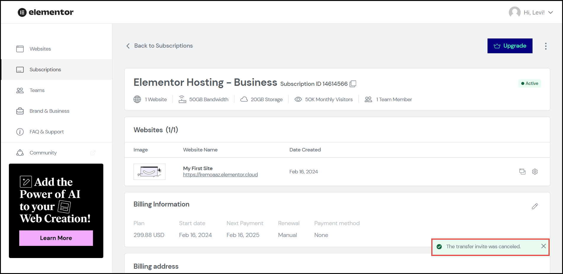563x274 pixels.
Task: Open the lremoaaz.elementor.cloud link
Action: (221, 175)
